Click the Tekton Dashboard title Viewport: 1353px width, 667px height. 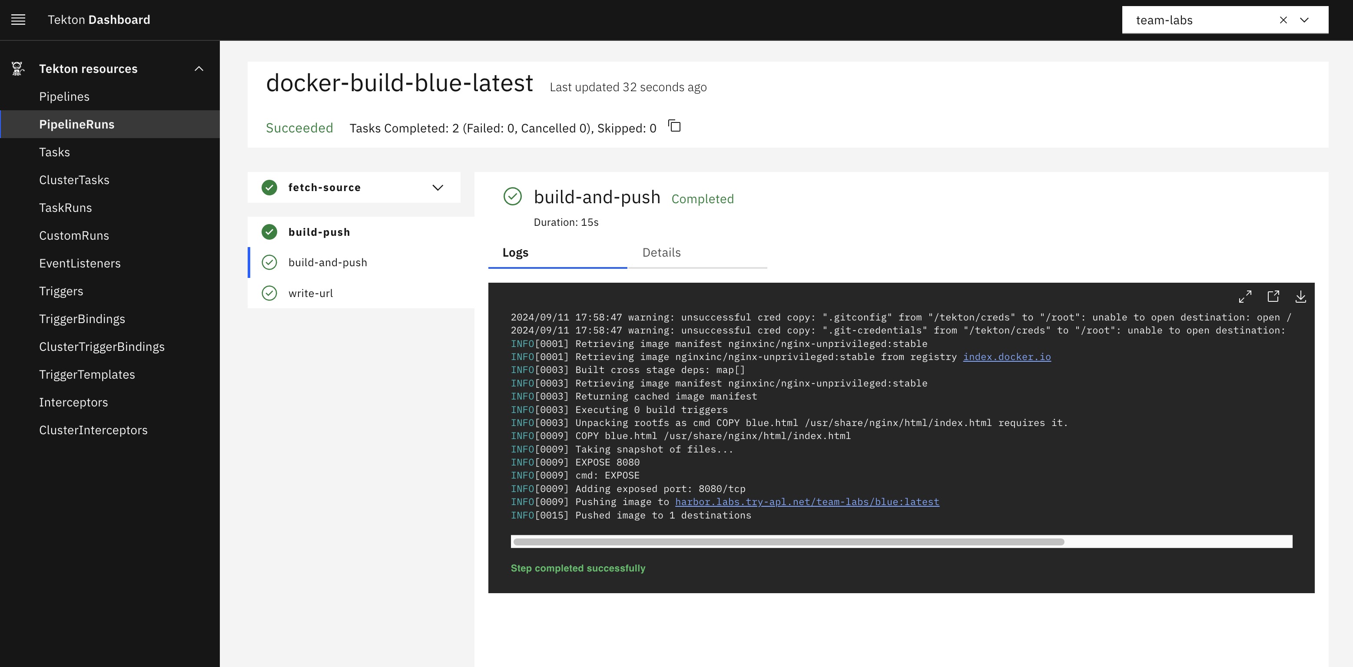click(x=99, y=20)
